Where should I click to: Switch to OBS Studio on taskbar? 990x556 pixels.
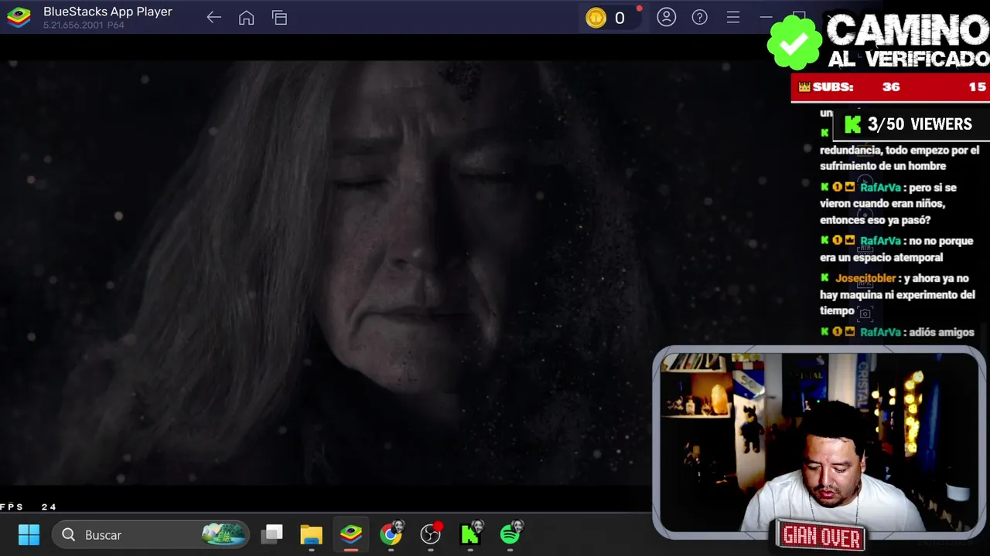tap(431, 534)
